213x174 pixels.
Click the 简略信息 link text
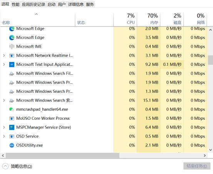coord(22,166)
